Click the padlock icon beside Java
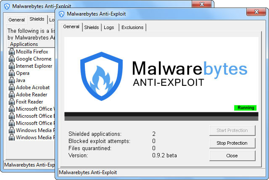This screenshot has width=269, height=180. (x=12, y=80)
